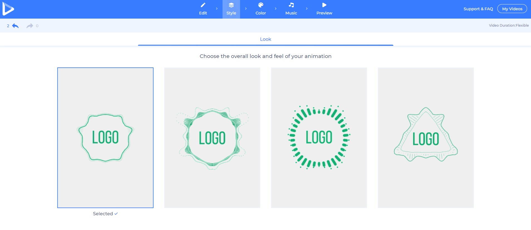Select the wavy outline logo look
This screenshot has width=531, height=230.
click(x=105, y=138)
